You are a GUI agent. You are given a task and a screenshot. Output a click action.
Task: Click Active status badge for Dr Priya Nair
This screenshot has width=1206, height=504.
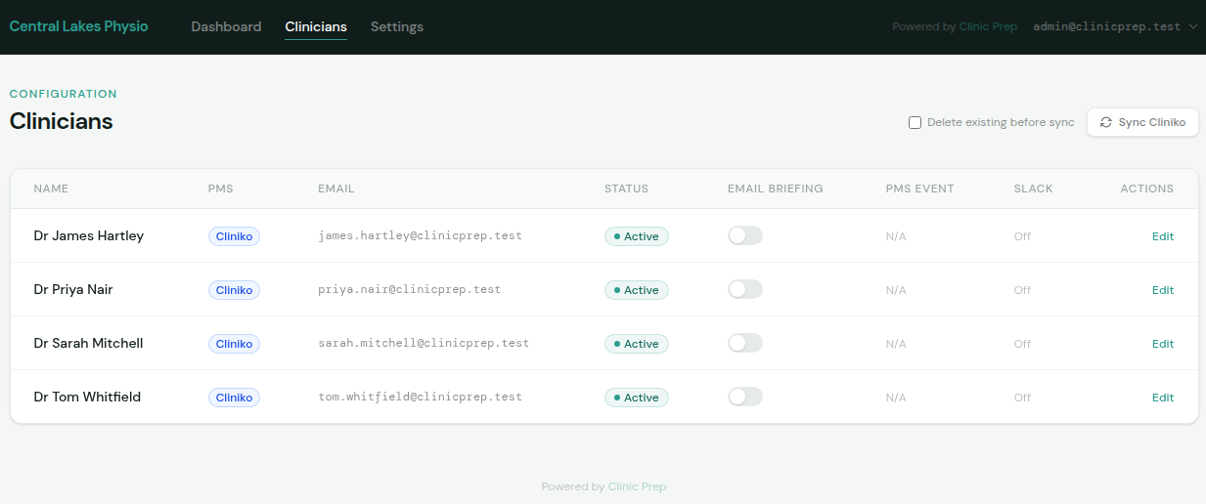click(x=636, y=290)
